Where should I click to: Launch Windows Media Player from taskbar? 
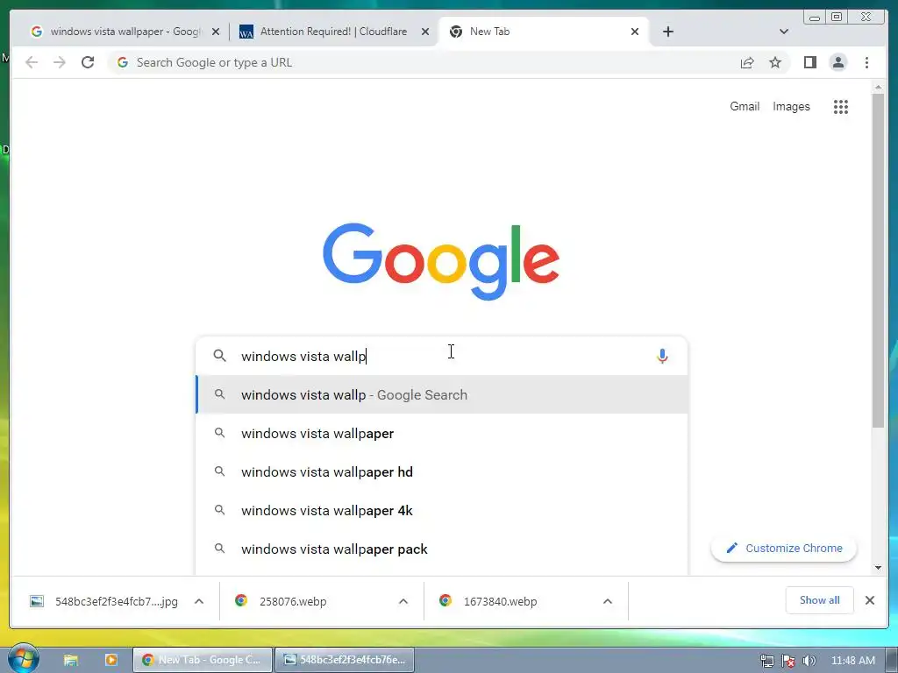pyautogui.click(x=111, y=660)
